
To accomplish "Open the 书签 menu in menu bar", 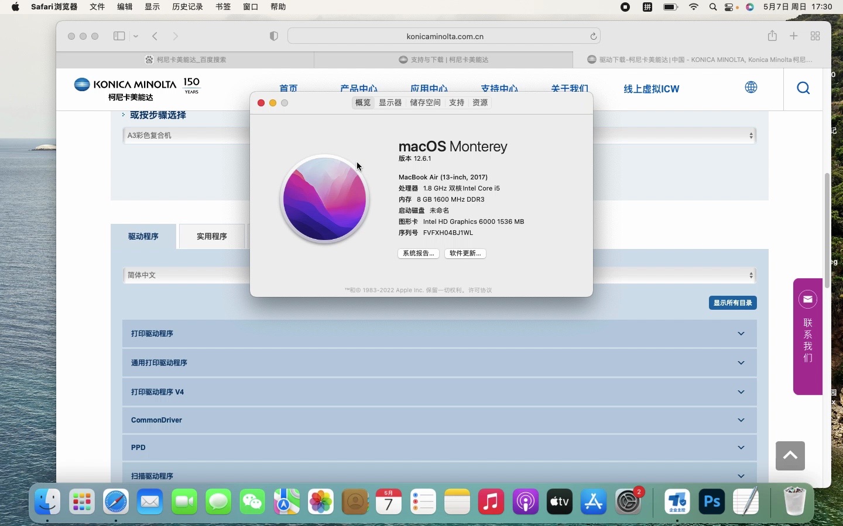I will (223, 7).
